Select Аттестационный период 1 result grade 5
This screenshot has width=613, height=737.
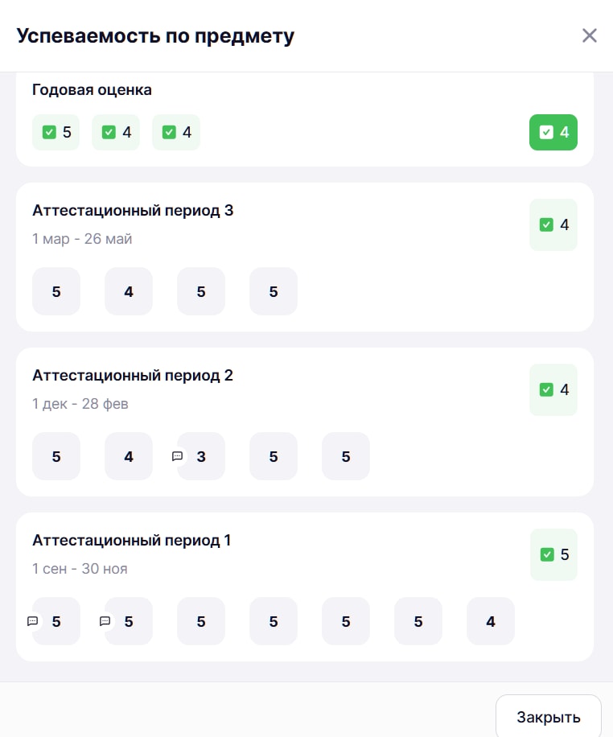tap(553, 554)
